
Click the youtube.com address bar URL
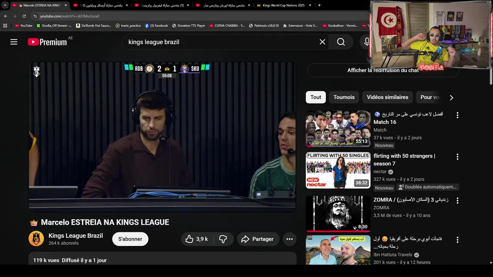point(70,16)
